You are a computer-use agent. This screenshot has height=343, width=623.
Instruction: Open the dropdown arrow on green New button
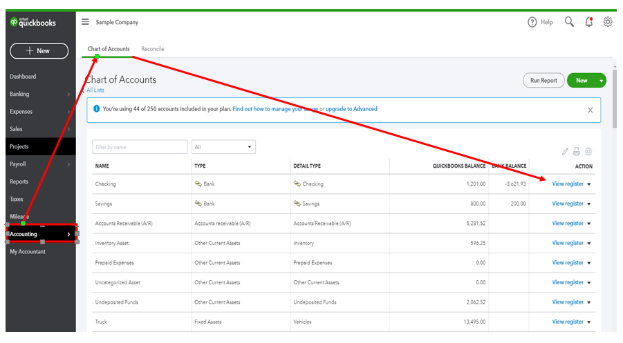pyautogui.click(x=601, y=81)
